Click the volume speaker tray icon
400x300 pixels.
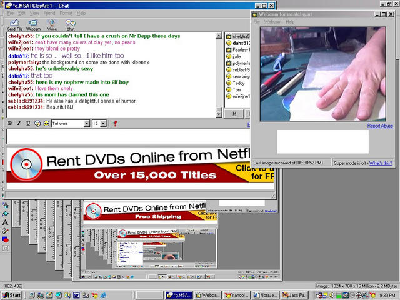coord(332,296)
